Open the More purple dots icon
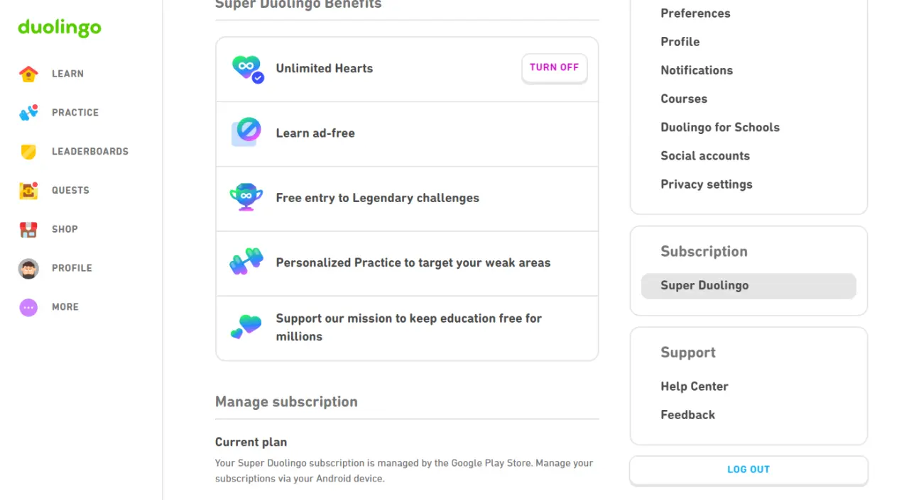 (28, 307)
